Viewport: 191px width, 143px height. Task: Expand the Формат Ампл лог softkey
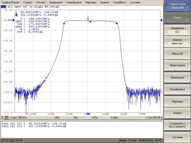[x=177, y=41]
